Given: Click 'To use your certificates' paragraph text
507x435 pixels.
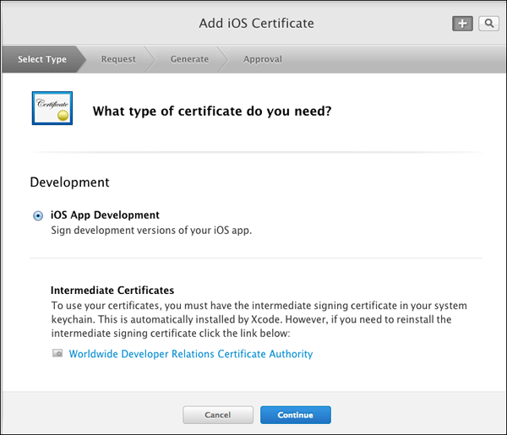Looking at the screenshot, I should click(259, 319).
